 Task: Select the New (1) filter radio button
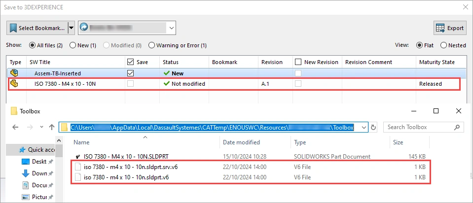(73, 45)
